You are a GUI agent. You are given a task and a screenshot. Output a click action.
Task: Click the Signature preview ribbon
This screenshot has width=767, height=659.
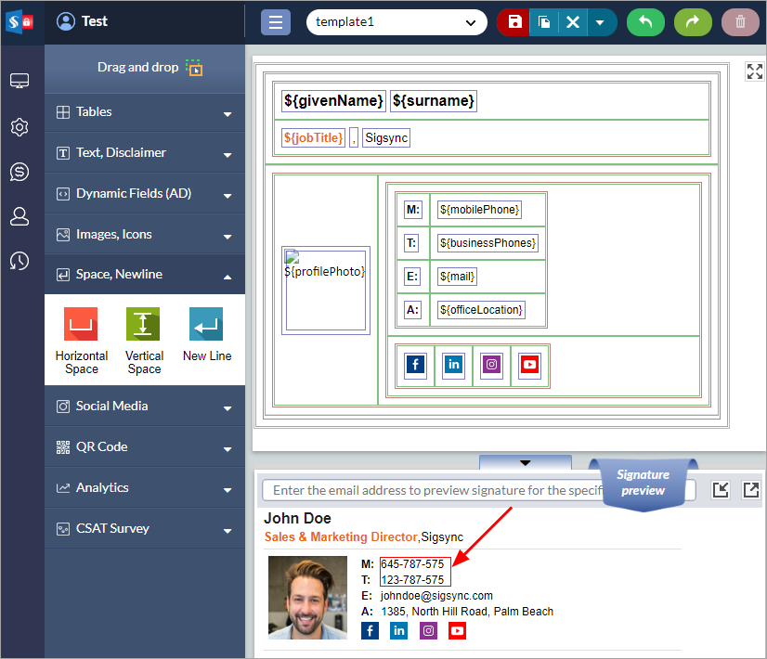(x=643, y=483)
